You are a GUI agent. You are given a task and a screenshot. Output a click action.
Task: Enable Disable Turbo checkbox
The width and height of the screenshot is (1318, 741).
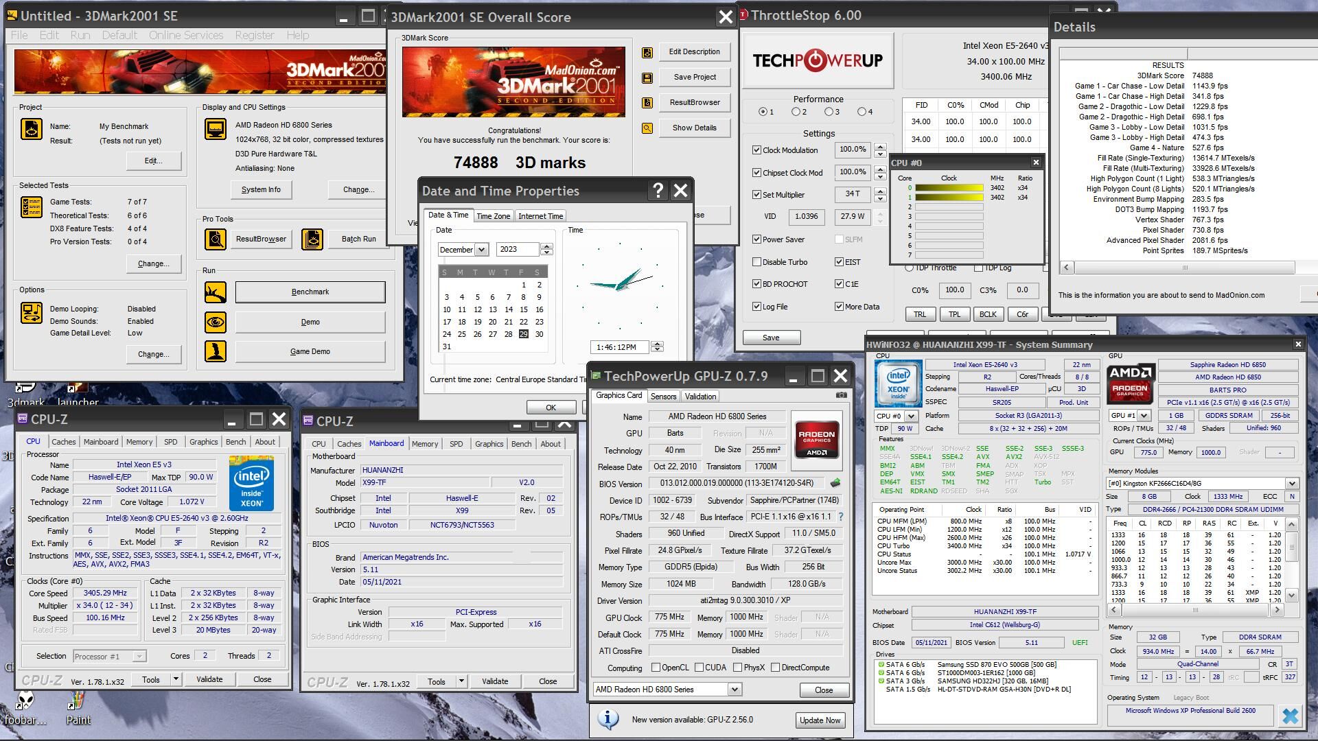pos(756,261)
